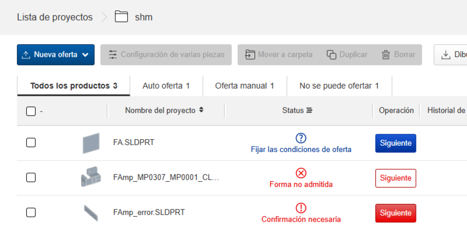Open the Oferta manual tab

[x=244, y=86]
